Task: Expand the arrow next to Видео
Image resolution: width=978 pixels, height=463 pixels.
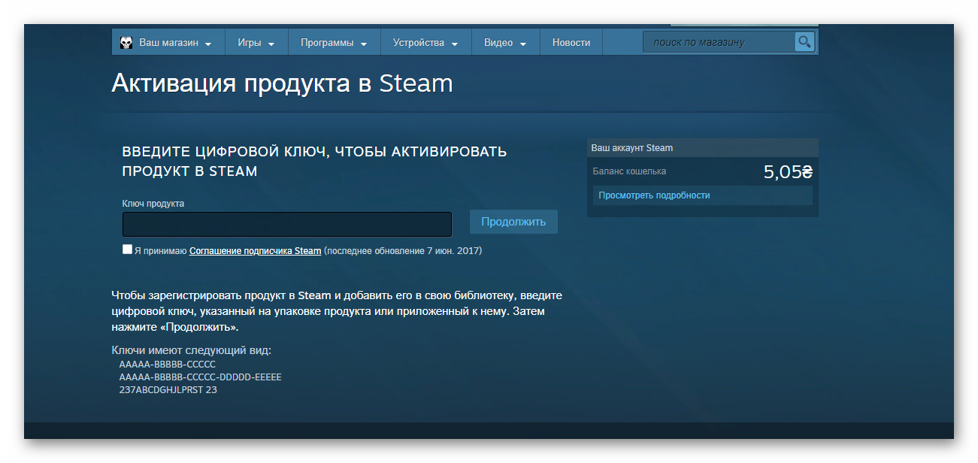Action: coord(523,44)
